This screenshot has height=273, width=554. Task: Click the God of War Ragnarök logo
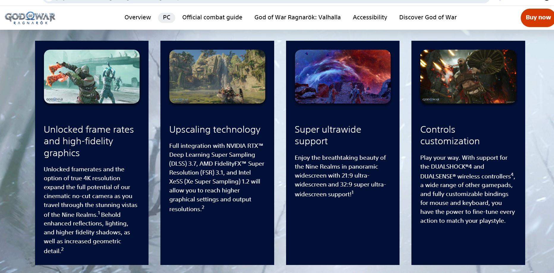(30, 18)
